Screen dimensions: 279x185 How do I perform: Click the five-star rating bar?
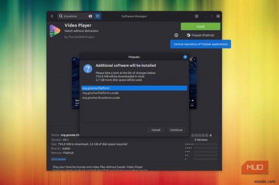[206, 144]
